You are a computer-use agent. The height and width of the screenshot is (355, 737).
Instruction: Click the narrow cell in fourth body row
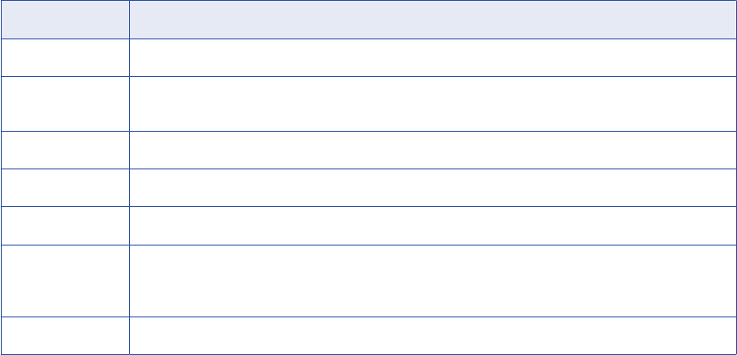click(65, 187)
